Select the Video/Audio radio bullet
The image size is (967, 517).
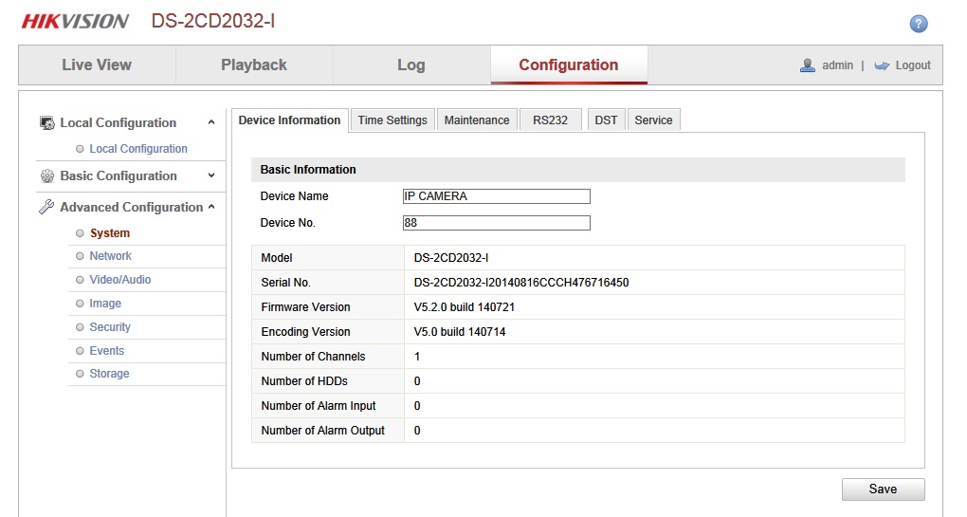pyautogui.click(x=80, y=280)
